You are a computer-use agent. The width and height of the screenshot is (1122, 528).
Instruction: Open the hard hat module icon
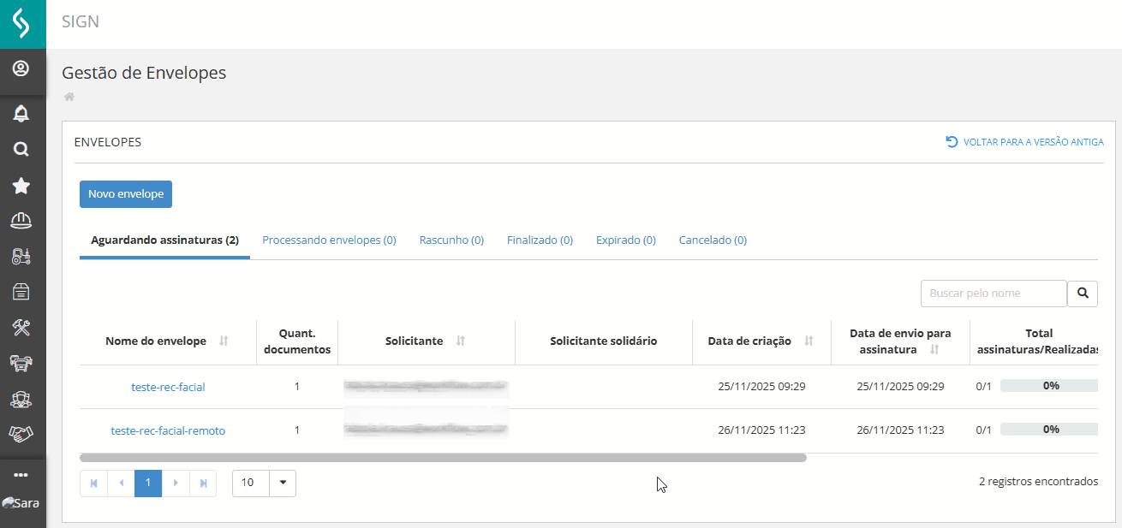click(x=21, y=221)
